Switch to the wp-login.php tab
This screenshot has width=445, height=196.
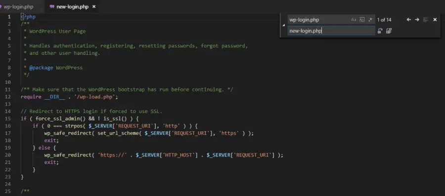18,6
